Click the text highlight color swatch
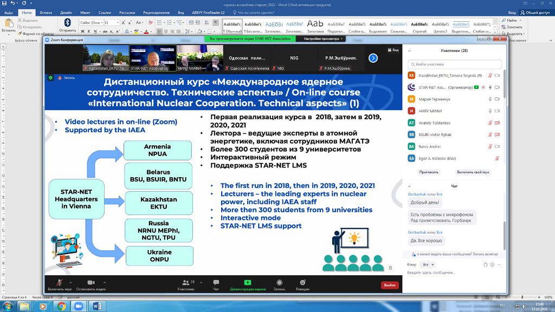The height and width of the screenshot is (312, 555). pyautogui.click(x=136, y=31)
